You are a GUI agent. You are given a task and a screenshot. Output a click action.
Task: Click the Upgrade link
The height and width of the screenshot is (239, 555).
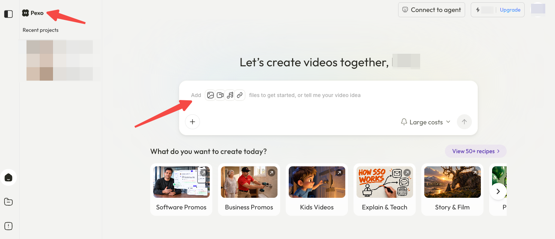(x=510, y=10)
